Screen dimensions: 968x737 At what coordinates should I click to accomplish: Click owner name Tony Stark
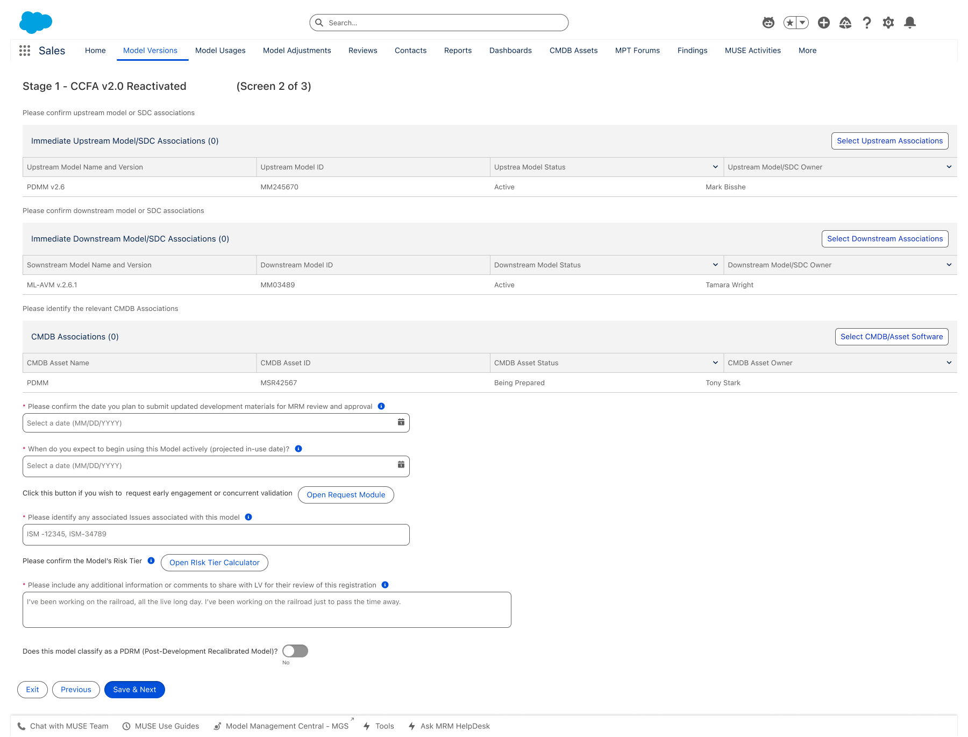click(x=723, y=383)
